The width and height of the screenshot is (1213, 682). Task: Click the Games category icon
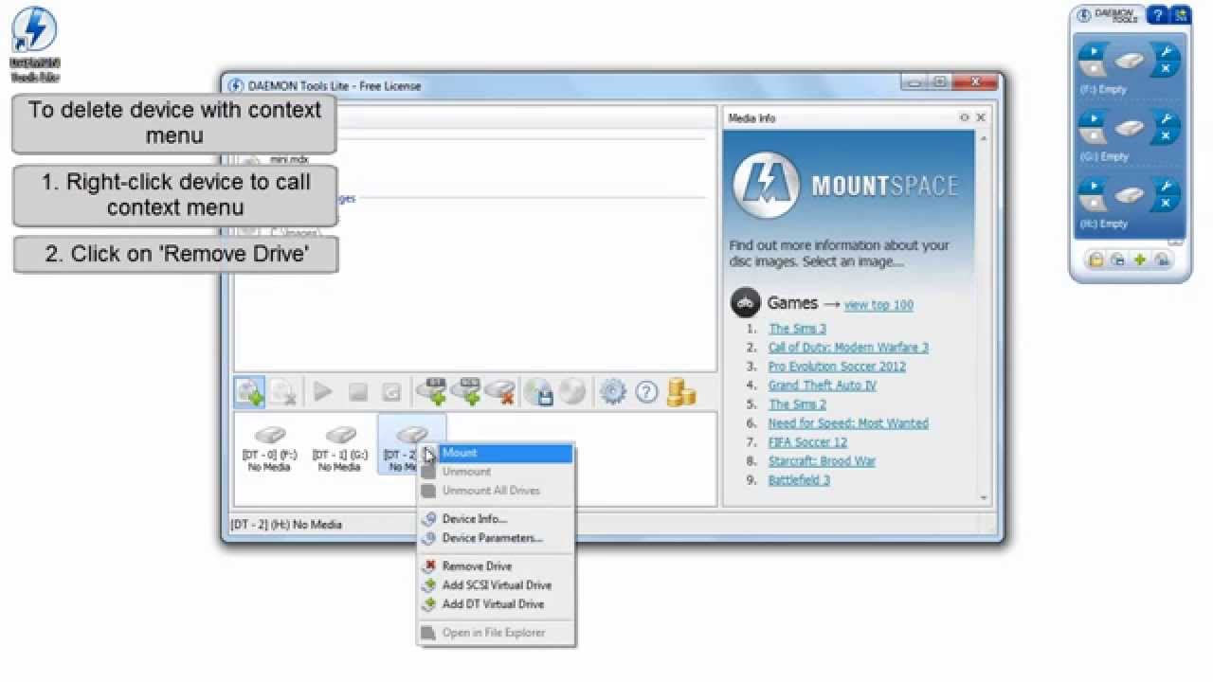pos(746,303)
